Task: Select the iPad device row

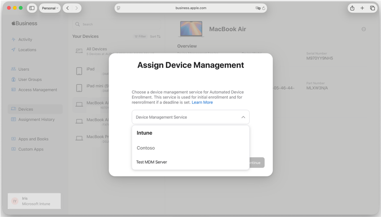Action: coord(92,71)
